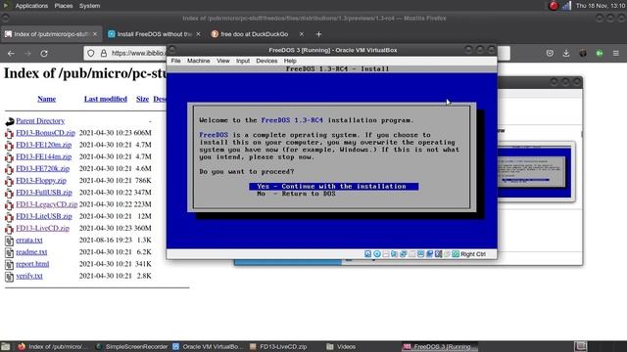
Task: Open the errata.txt link
Action: (x=29, y=240)
